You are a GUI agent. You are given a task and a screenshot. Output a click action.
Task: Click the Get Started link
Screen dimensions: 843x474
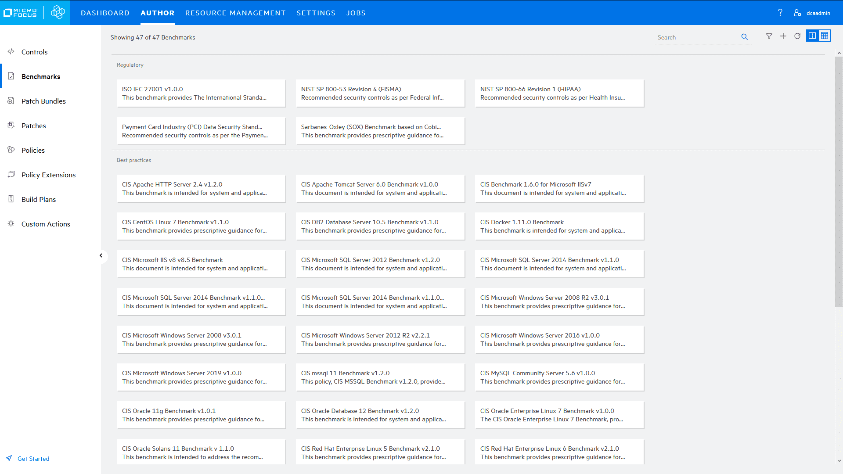33,459
